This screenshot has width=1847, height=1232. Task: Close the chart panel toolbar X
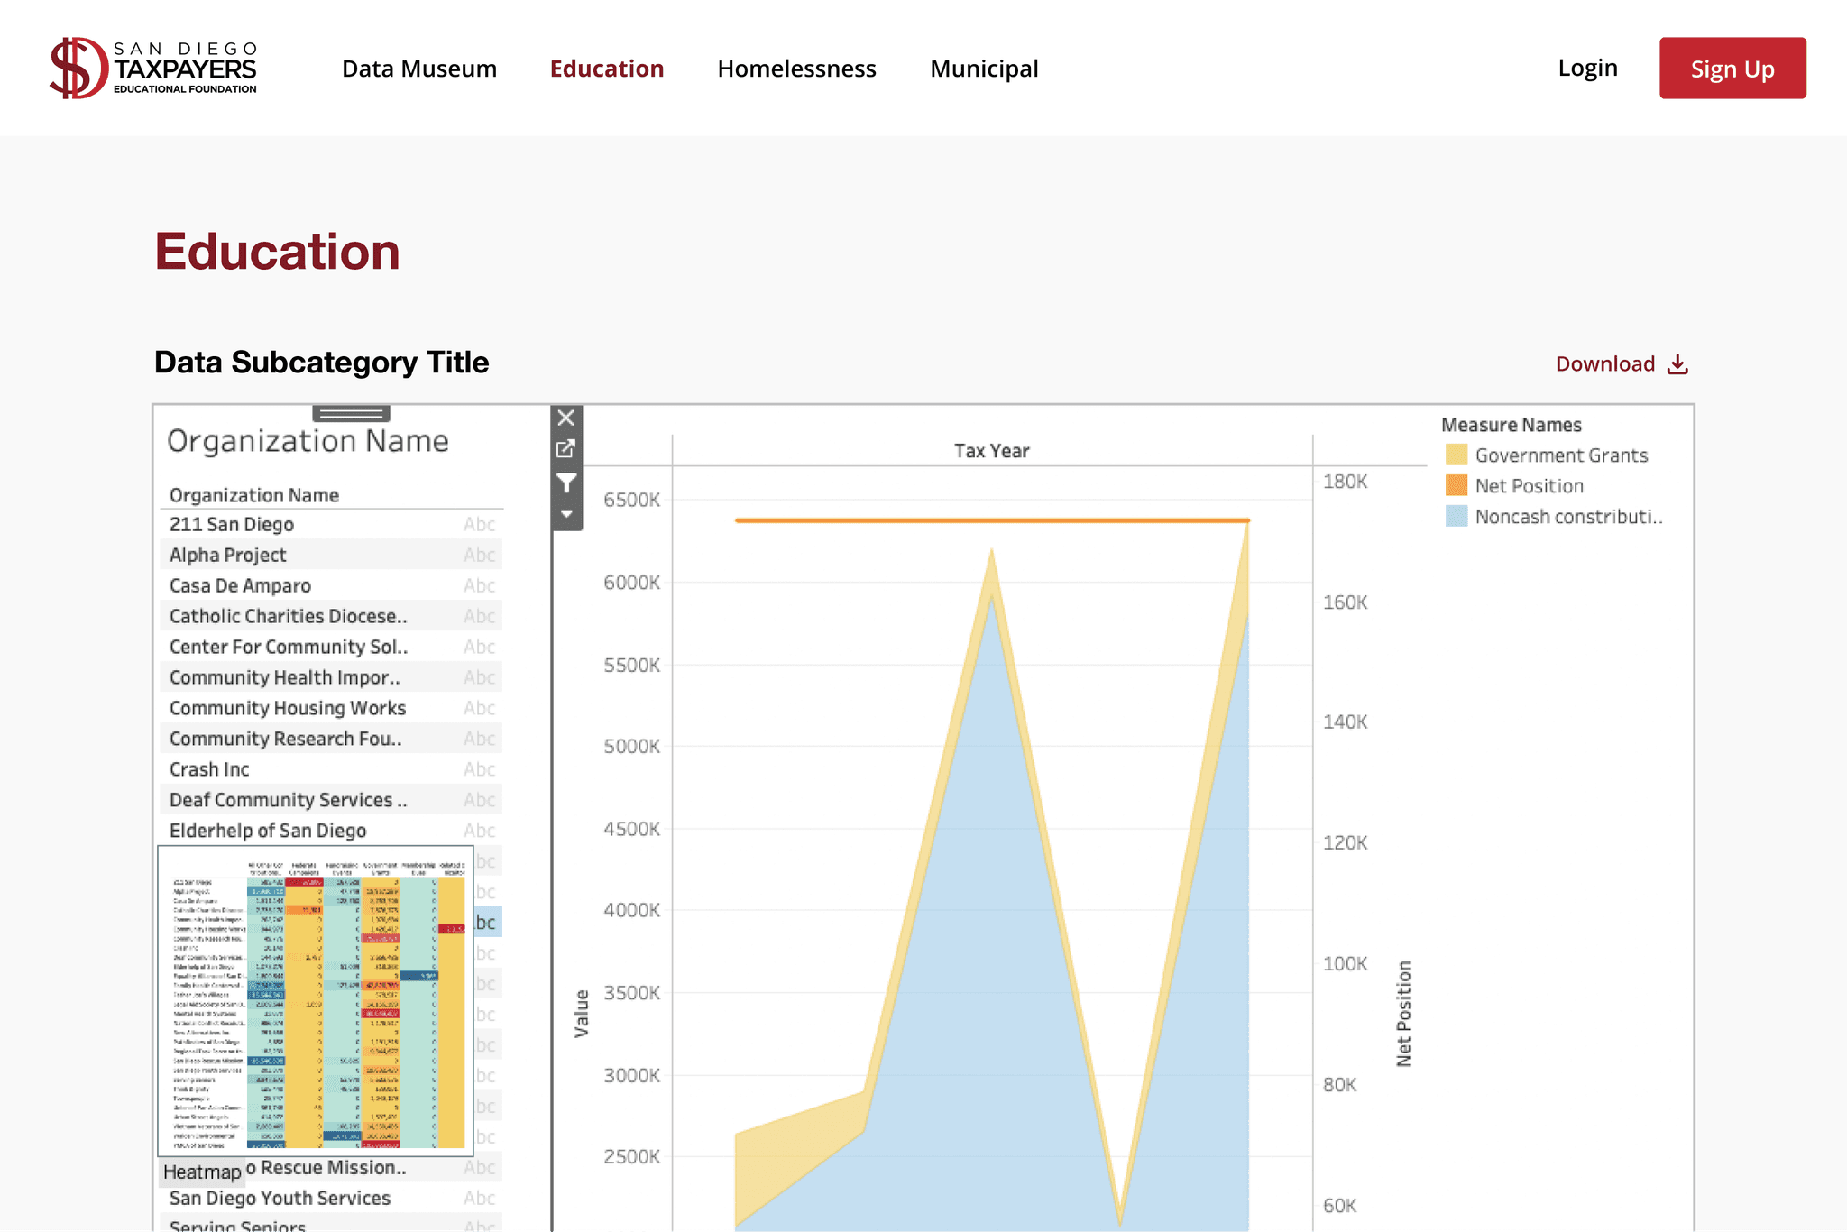[566, 418]
